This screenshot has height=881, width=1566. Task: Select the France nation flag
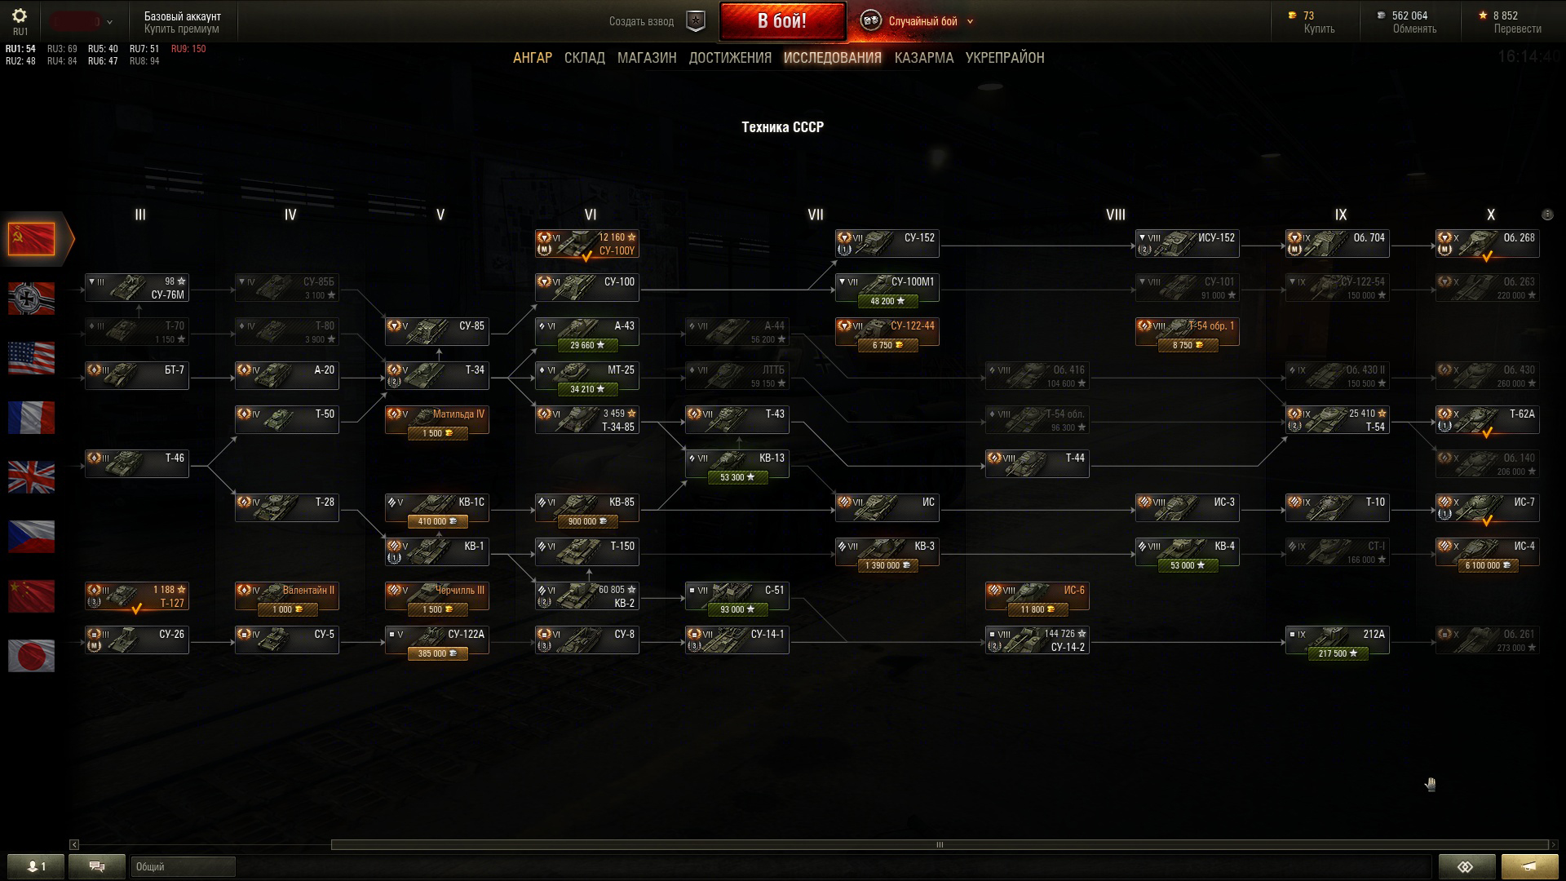coord(31,418)
